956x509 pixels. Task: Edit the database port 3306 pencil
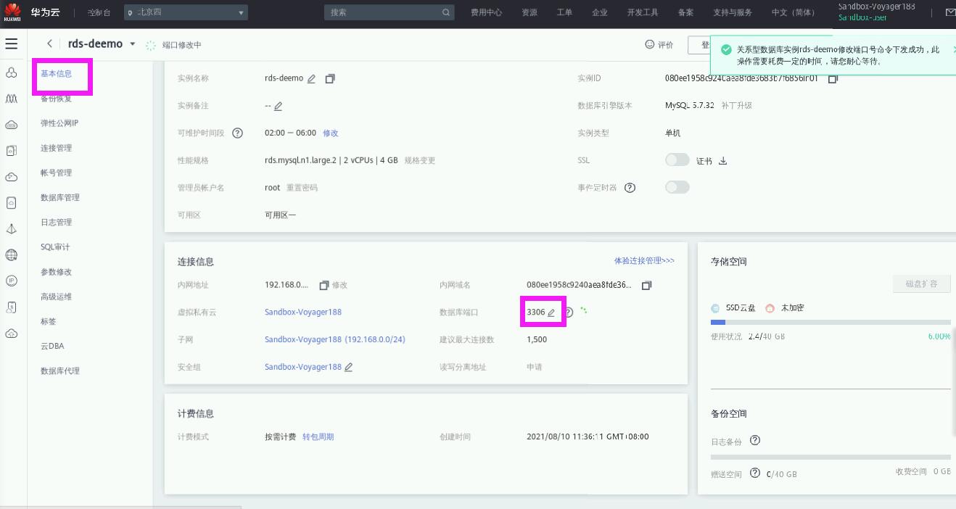(x=551, y=313)
